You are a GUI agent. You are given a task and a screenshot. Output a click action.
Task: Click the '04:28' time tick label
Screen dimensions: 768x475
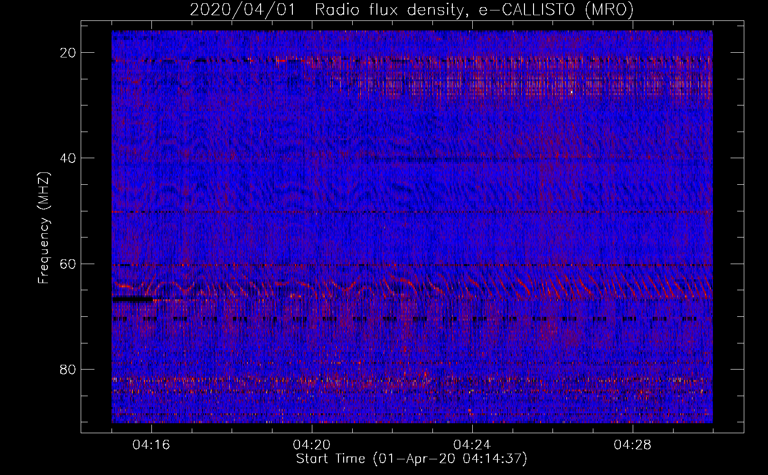[633, 445]
